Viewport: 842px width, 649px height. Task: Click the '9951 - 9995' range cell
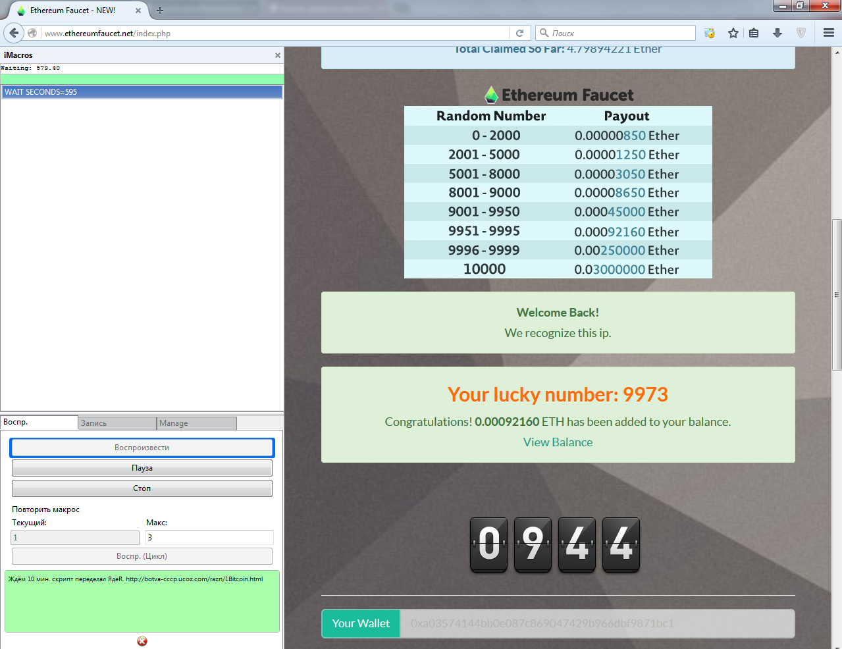pos(485,231)
